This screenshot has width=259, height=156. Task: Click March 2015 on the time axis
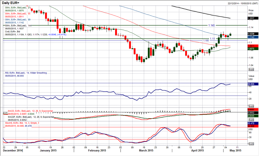[x=146, y=150]
